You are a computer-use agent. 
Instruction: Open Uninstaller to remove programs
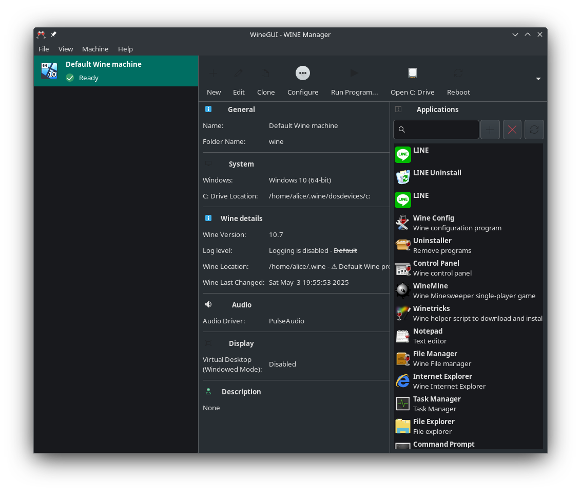click(x=432, y=245)
